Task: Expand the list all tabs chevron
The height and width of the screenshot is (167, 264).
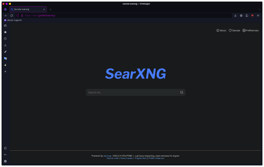Action: click(x=259, y=9)
